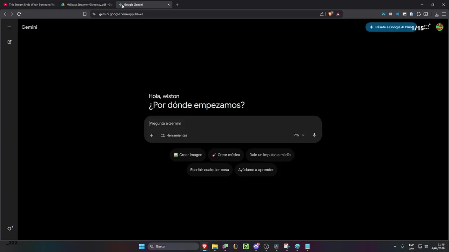The height and width of the screenshot is (252, 449).
Task: Open the ESP LAA language indicator
Action: point(411,246)
